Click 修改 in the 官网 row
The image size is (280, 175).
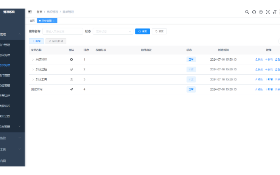click(x=259, y=89)
